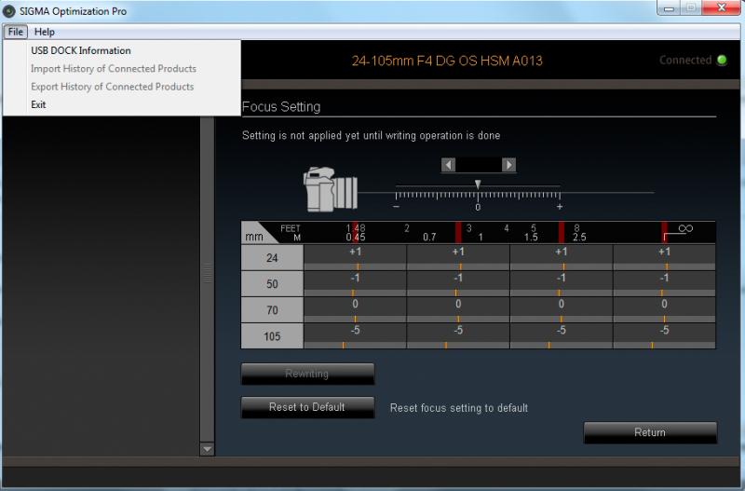Select 24mm cell at 2.5m distance
This screenshot has height=491, width=745.
click(x=562, y=258)
